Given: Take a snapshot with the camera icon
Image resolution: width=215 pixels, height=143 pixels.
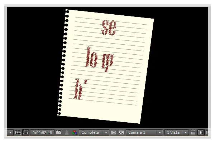Looking at the screenshot, I should tap(58, 132).
